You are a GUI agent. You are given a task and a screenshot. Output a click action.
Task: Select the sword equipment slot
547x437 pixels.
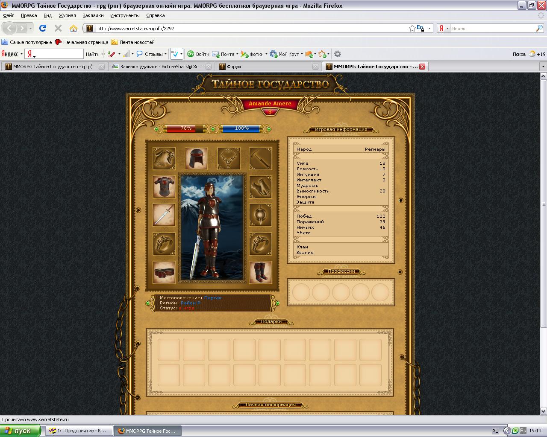coord(164,215)
